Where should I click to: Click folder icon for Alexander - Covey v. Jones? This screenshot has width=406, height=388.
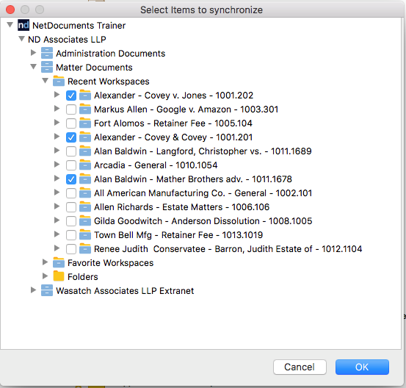(85, 95)
